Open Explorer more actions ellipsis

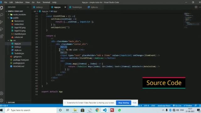[28, 7]
